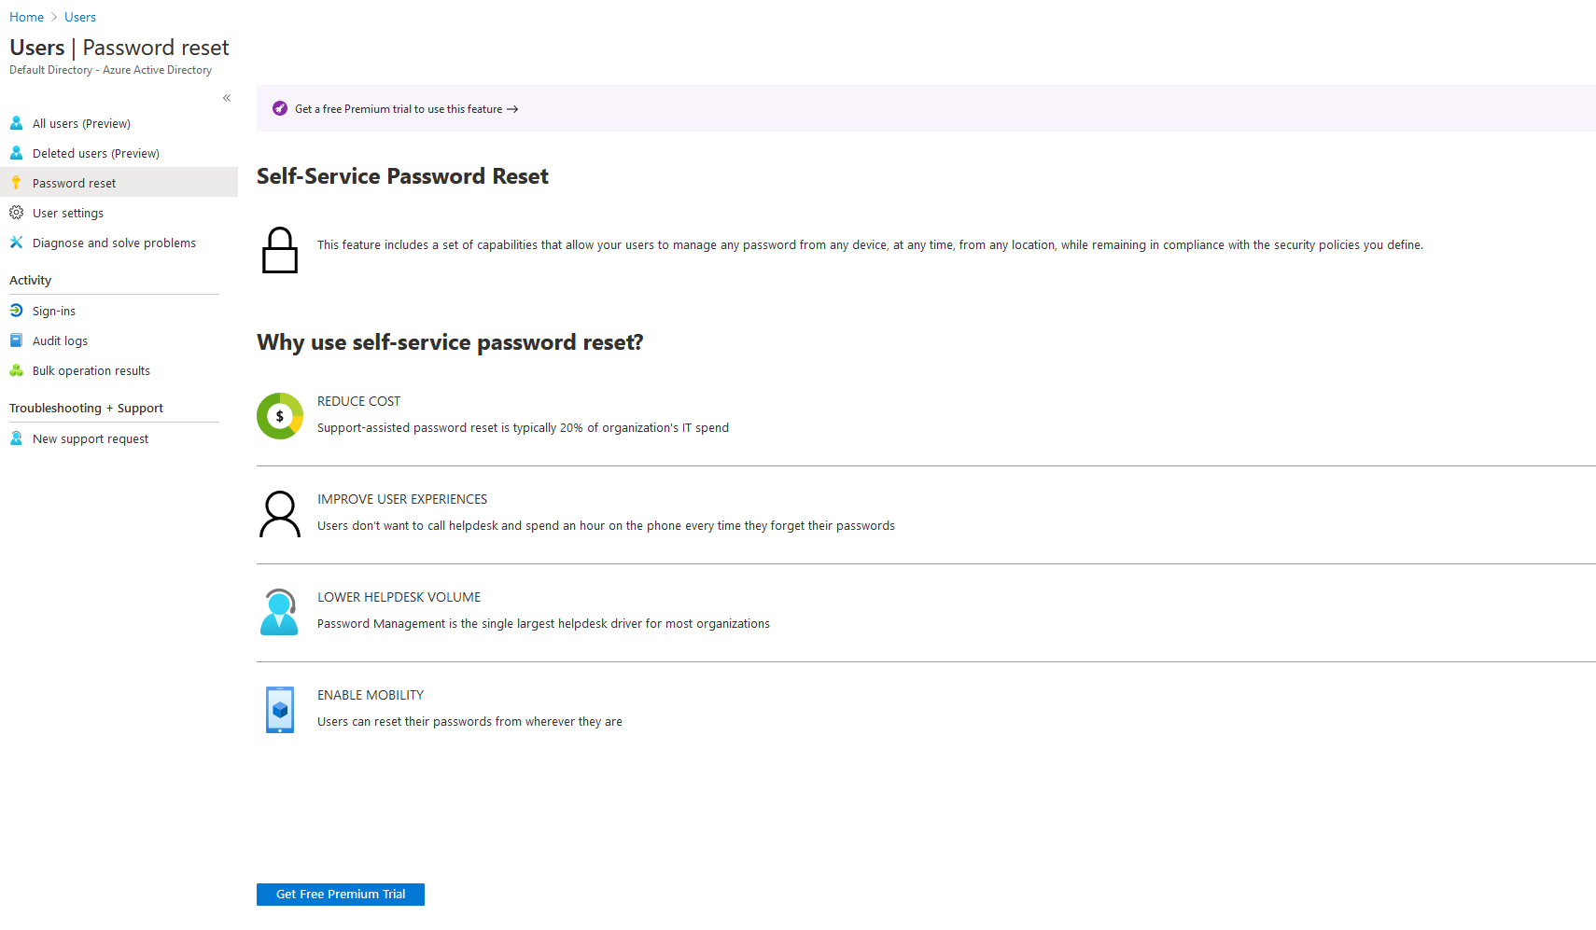
Task: Click the Reduce Cost donut chart graphic
Action: (279, 415)
